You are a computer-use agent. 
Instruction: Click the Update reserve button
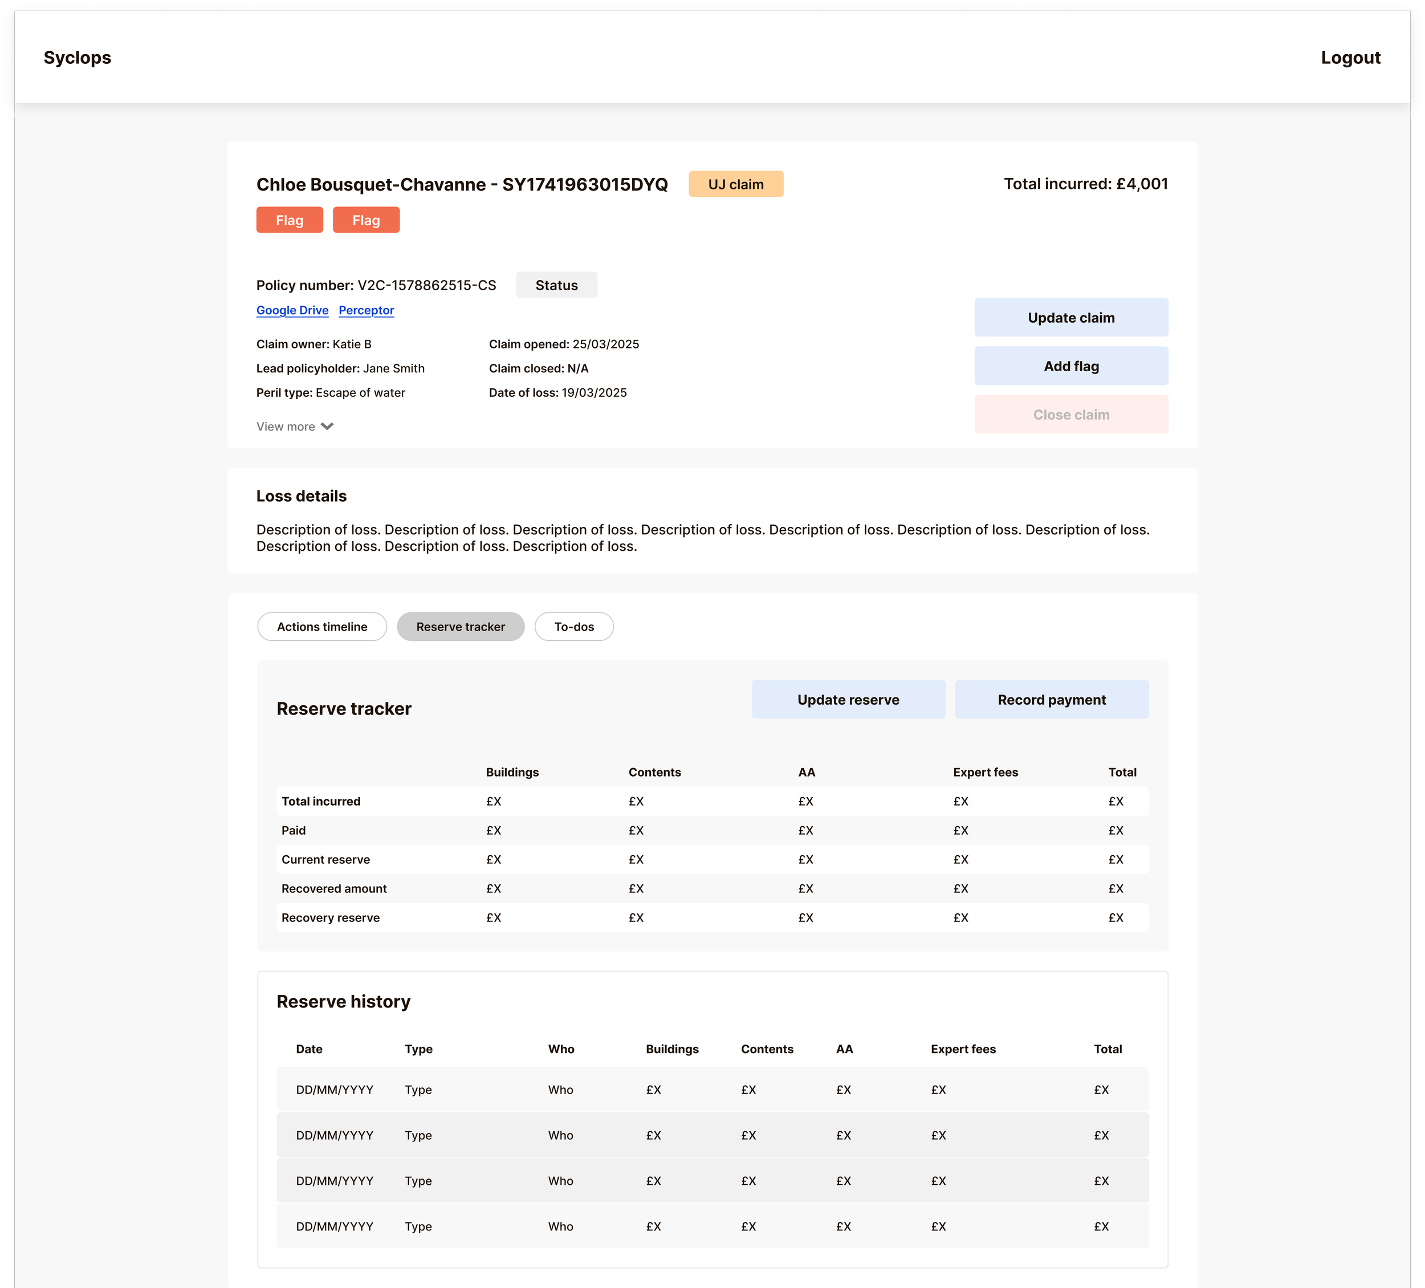point(848,700)
